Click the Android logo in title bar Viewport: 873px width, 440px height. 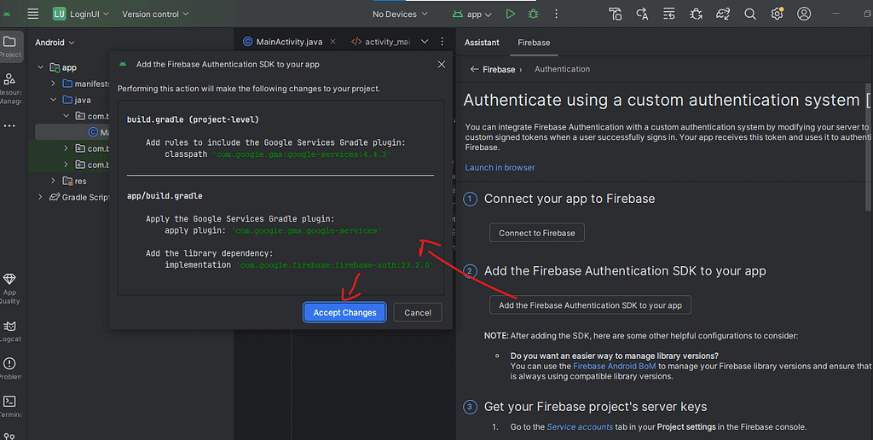pyautogui.click(x=7, y=14)
